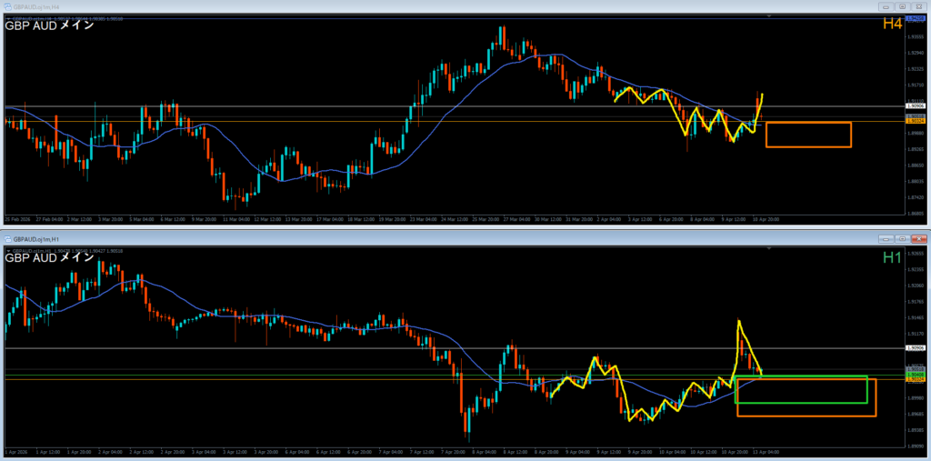Select the orange rectangle's bottom edge on H1 chart
The image size is (931, 461).
click(x=806, y=416)
